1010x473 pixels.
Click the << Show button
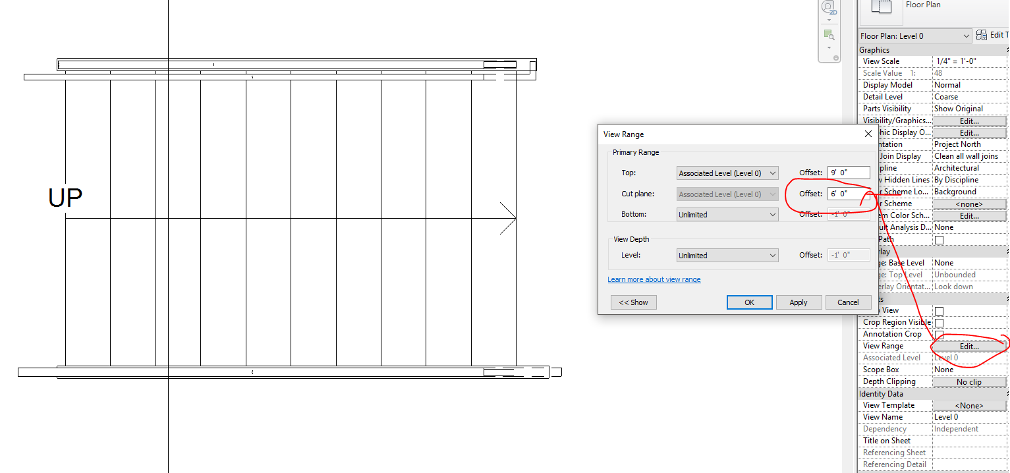(x=633, y=302)
